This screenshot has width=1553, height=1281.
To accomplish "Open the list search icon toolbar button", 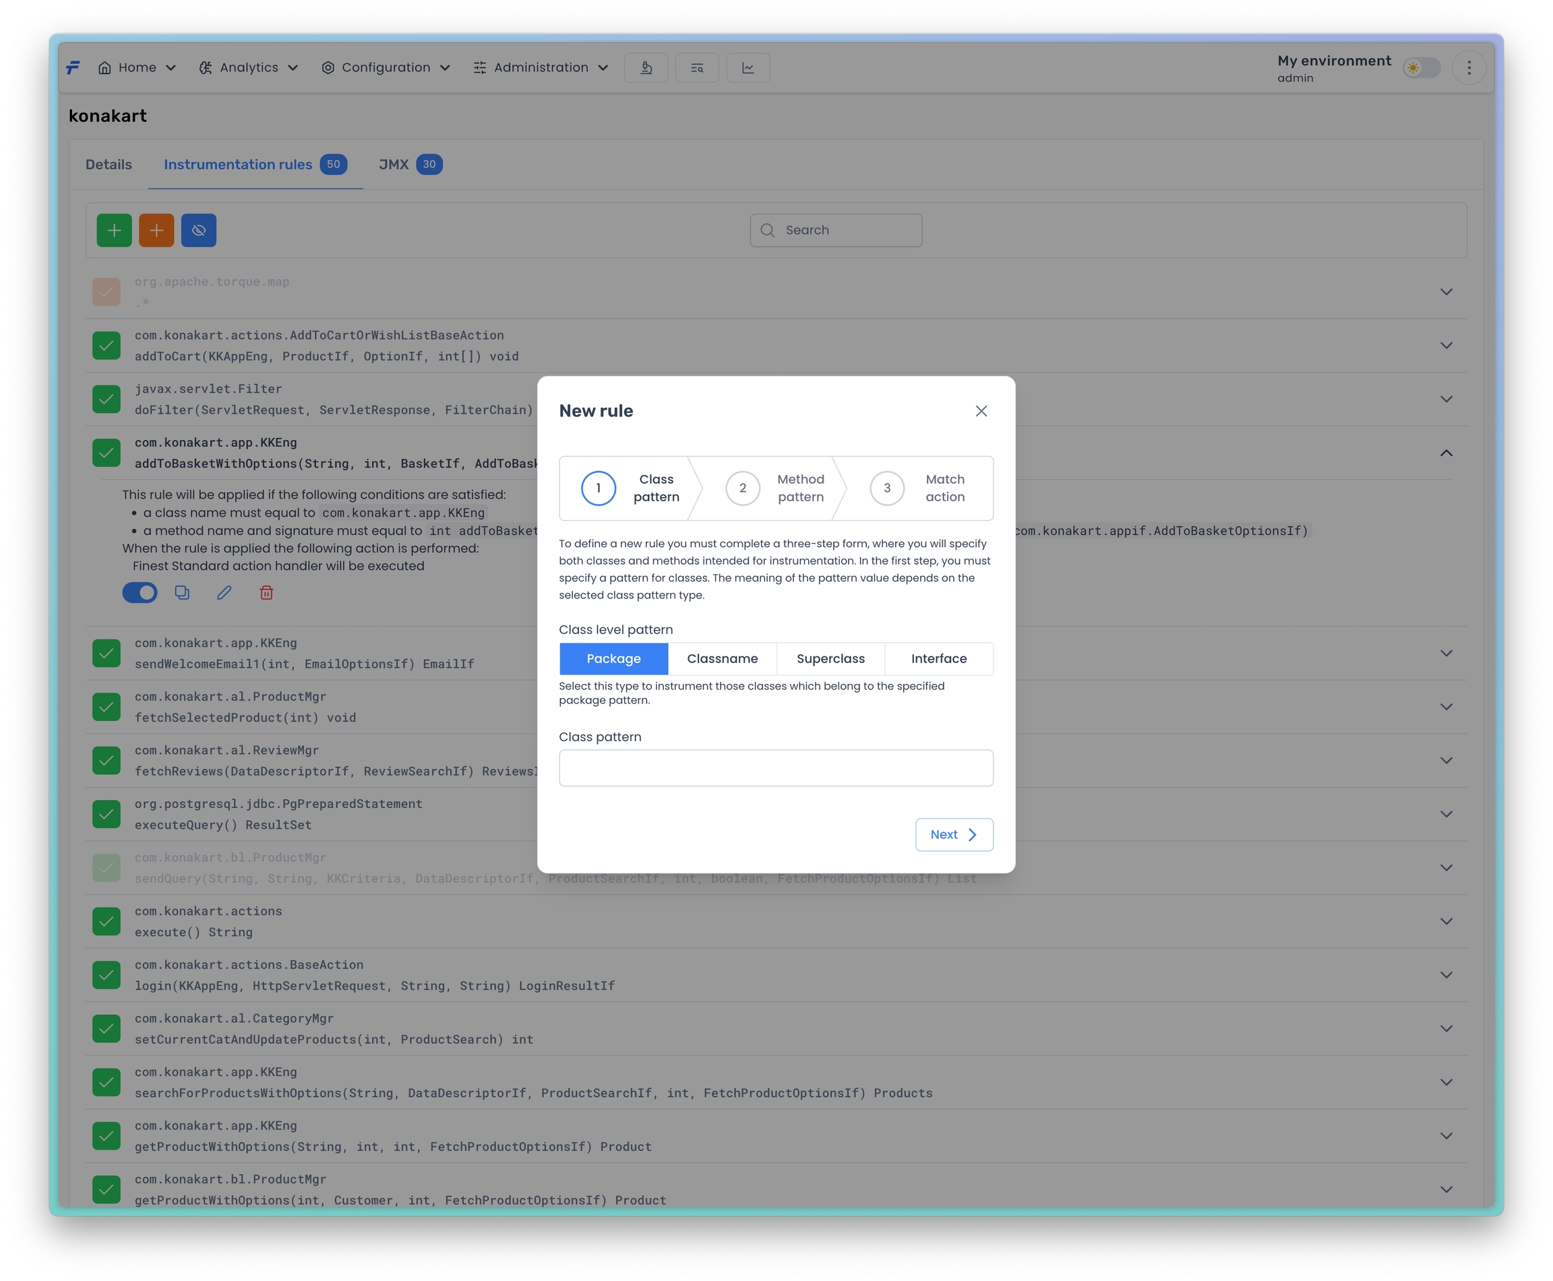I will (x=697, y=68).
